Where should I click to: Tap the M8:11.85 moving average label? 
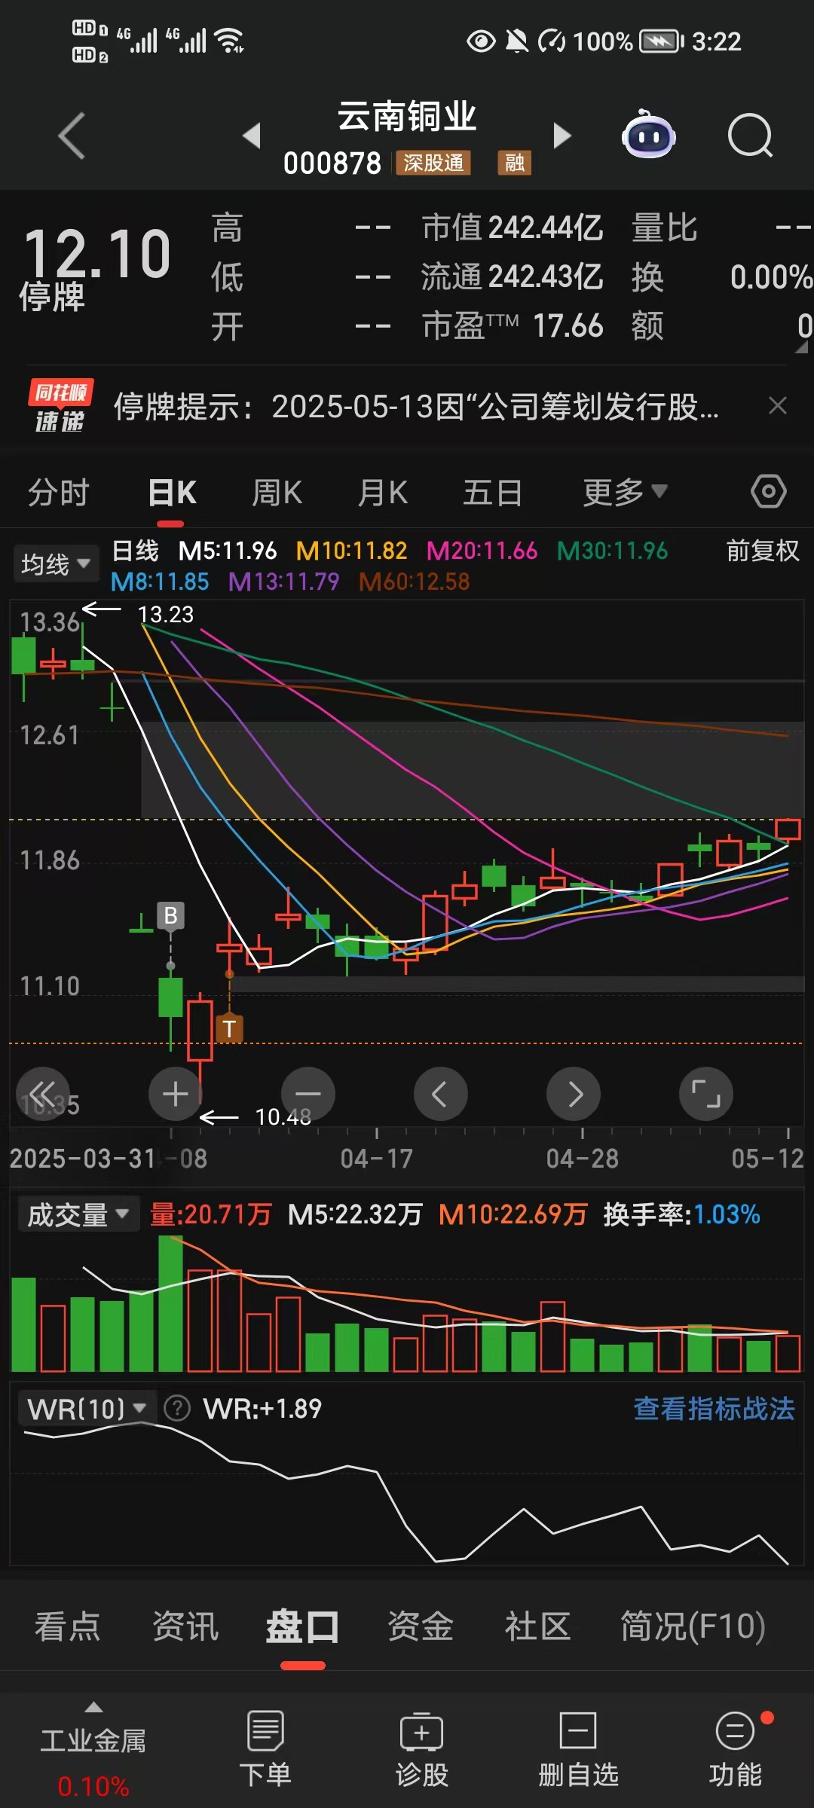coord(160,582)
